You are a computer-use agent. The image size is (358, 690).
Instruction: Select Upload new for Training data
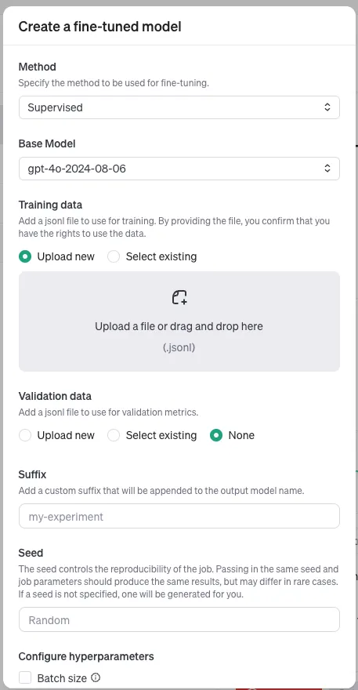[x=25, y=256]
